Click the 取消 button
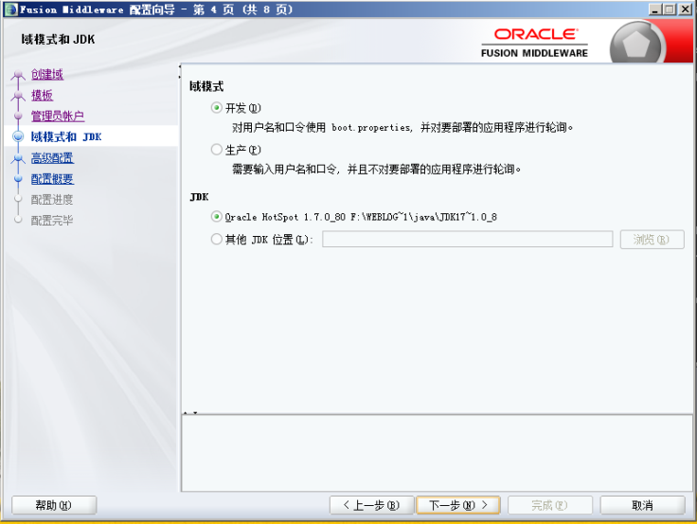The height and width of the screenshot is (524, 697). tap(642, 505)
